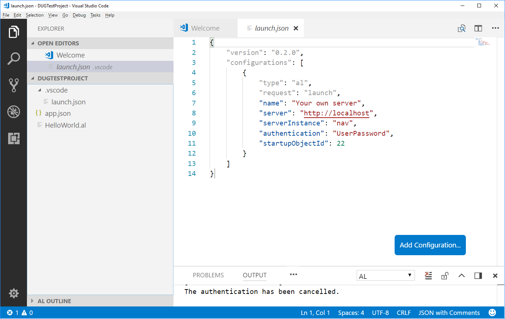Open the Go menu

[x=65, y=15]
